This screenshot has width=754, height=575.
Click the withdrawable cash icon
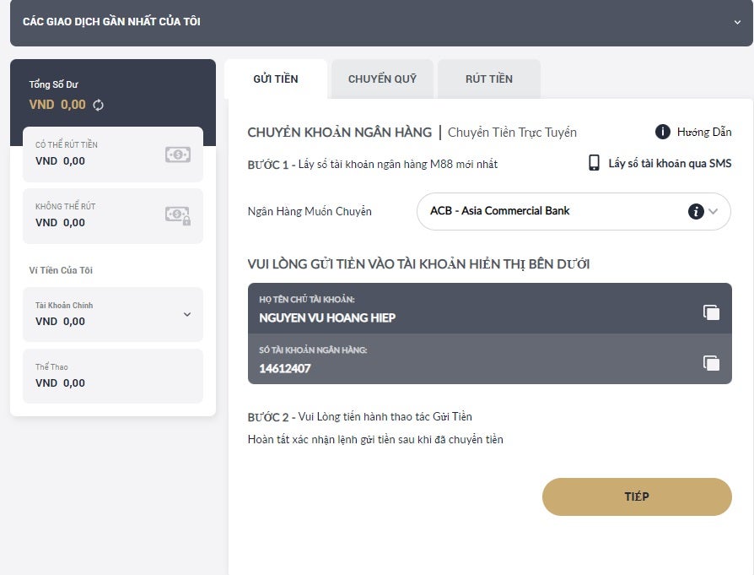(177, 155)
